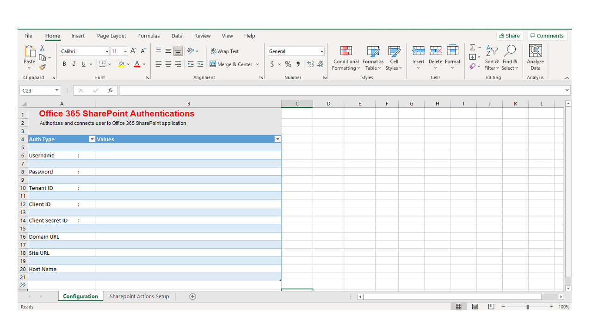Toggle Wrap Text on selected cell
The width and height of the screenshot is (592, 333).
225,51
